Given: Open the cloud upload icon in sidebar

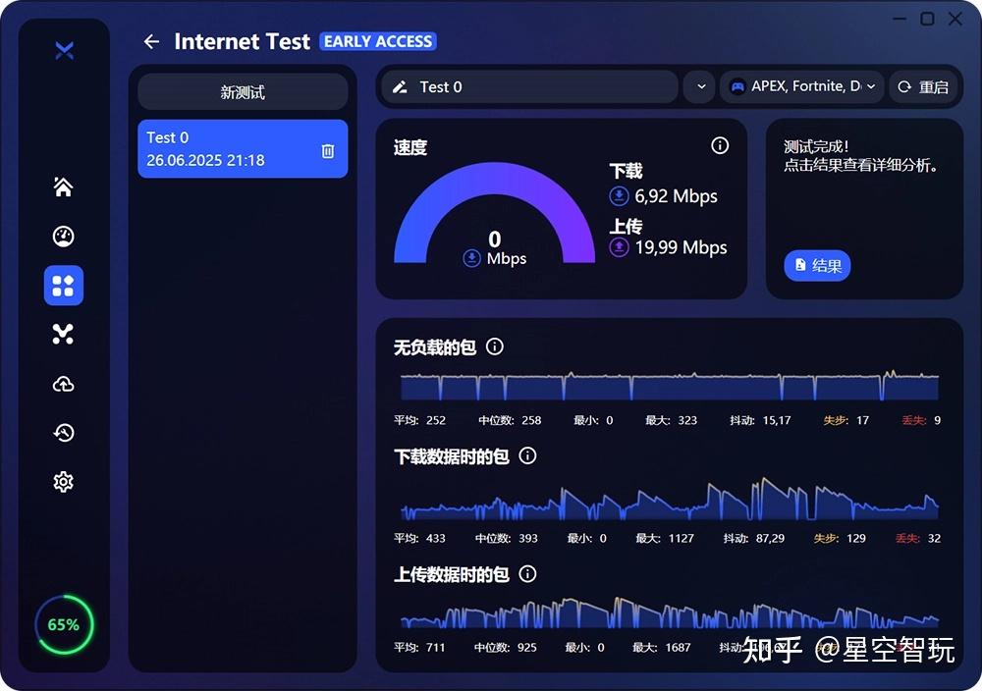Looking at the screenshot, I should click(x=63, y=384).
